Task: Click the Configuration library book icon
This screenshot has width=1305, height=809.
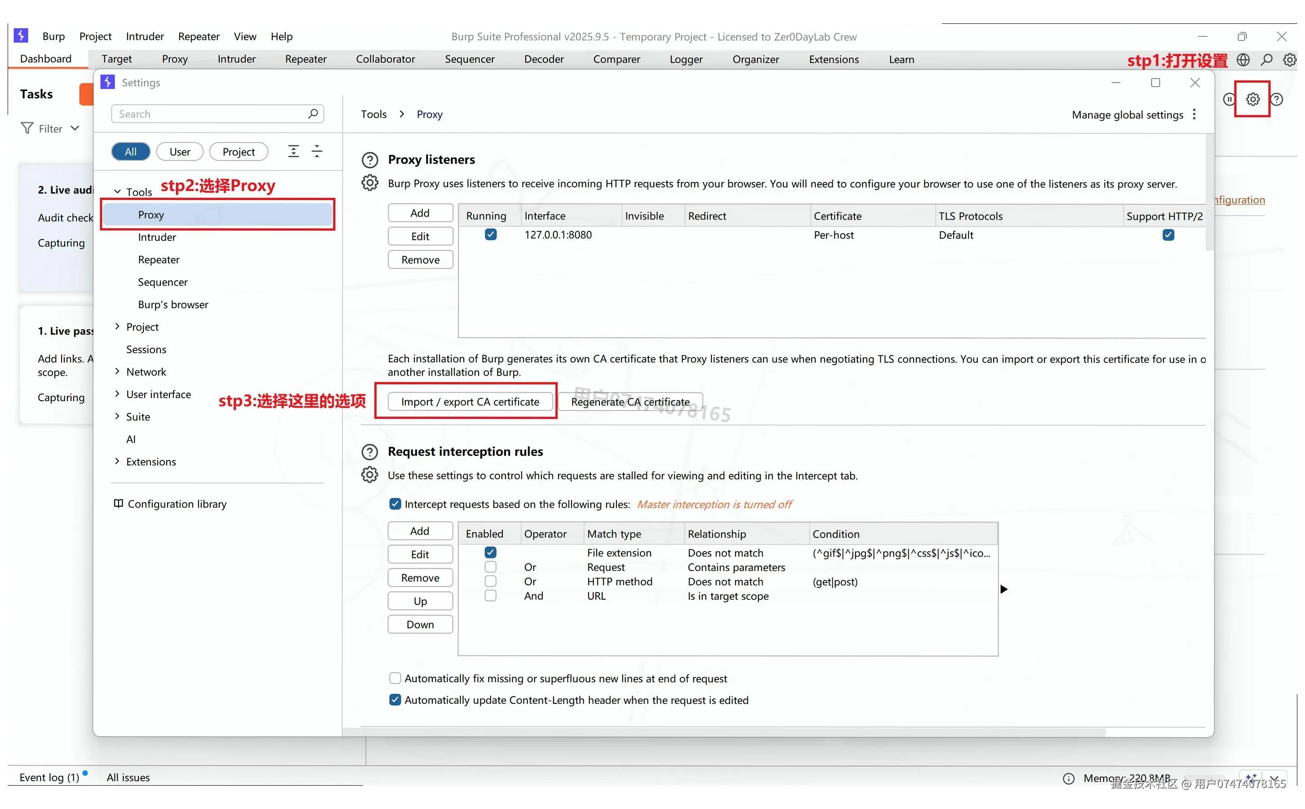Action: pos(118,504)
